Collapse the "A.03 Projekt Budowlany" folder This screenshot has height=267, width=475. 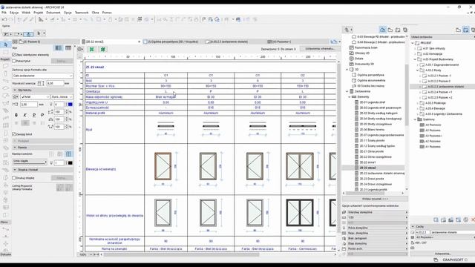coord(415,59)
